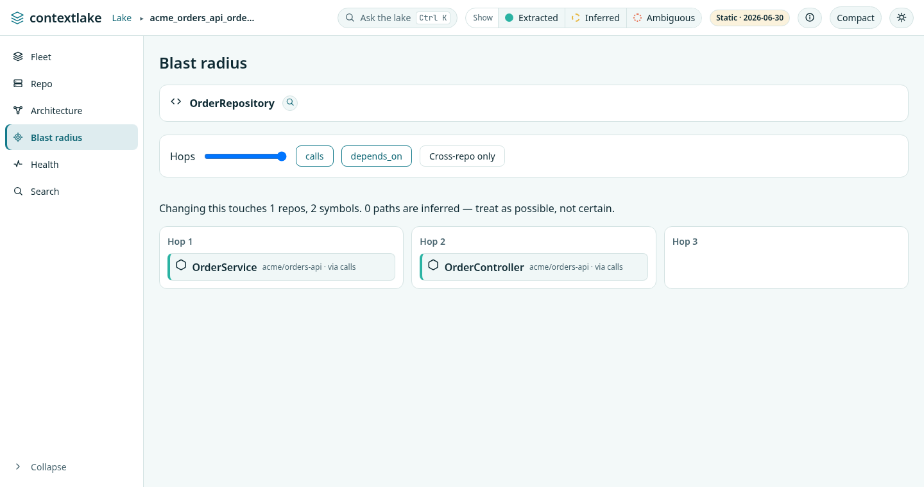Focus the Ask the lake search field
The image size is (924, 487).
(x=397, y=18)
